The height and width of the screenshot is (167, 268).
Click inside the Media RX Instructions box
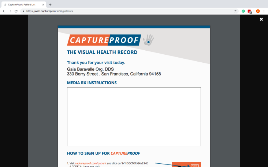134,117
